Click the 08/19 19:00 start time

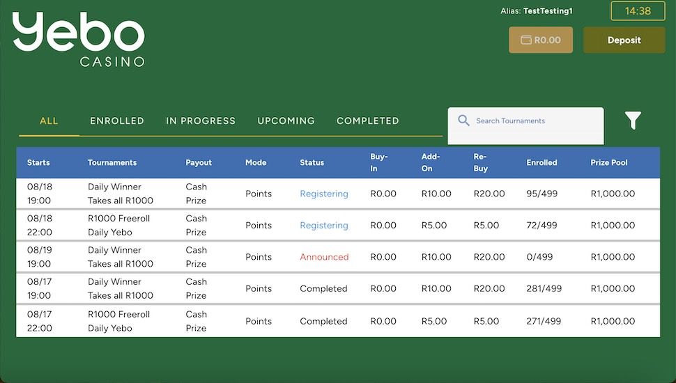coord(39,257)
